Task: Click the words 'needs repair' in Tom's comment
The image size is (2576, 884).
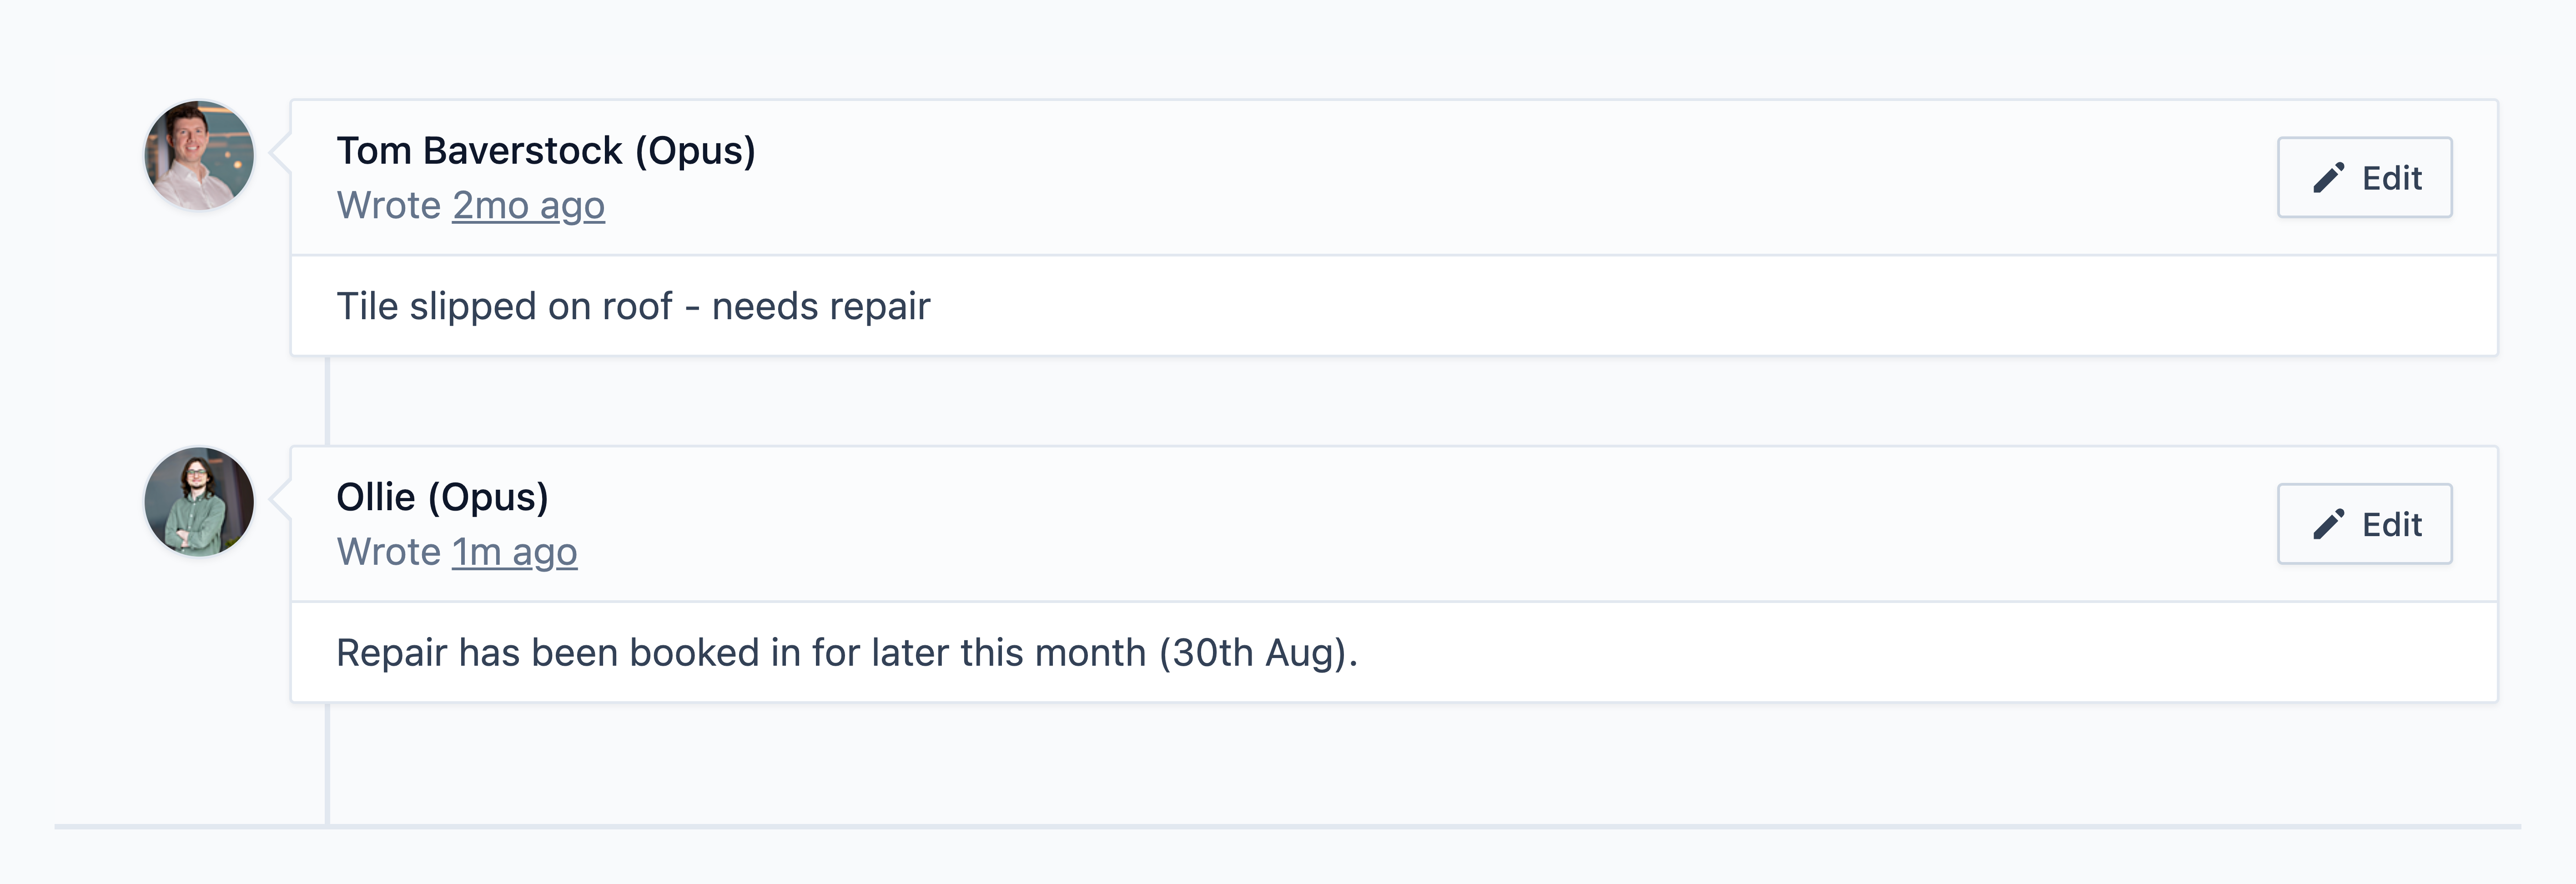Action: click(x=821, y=306)
